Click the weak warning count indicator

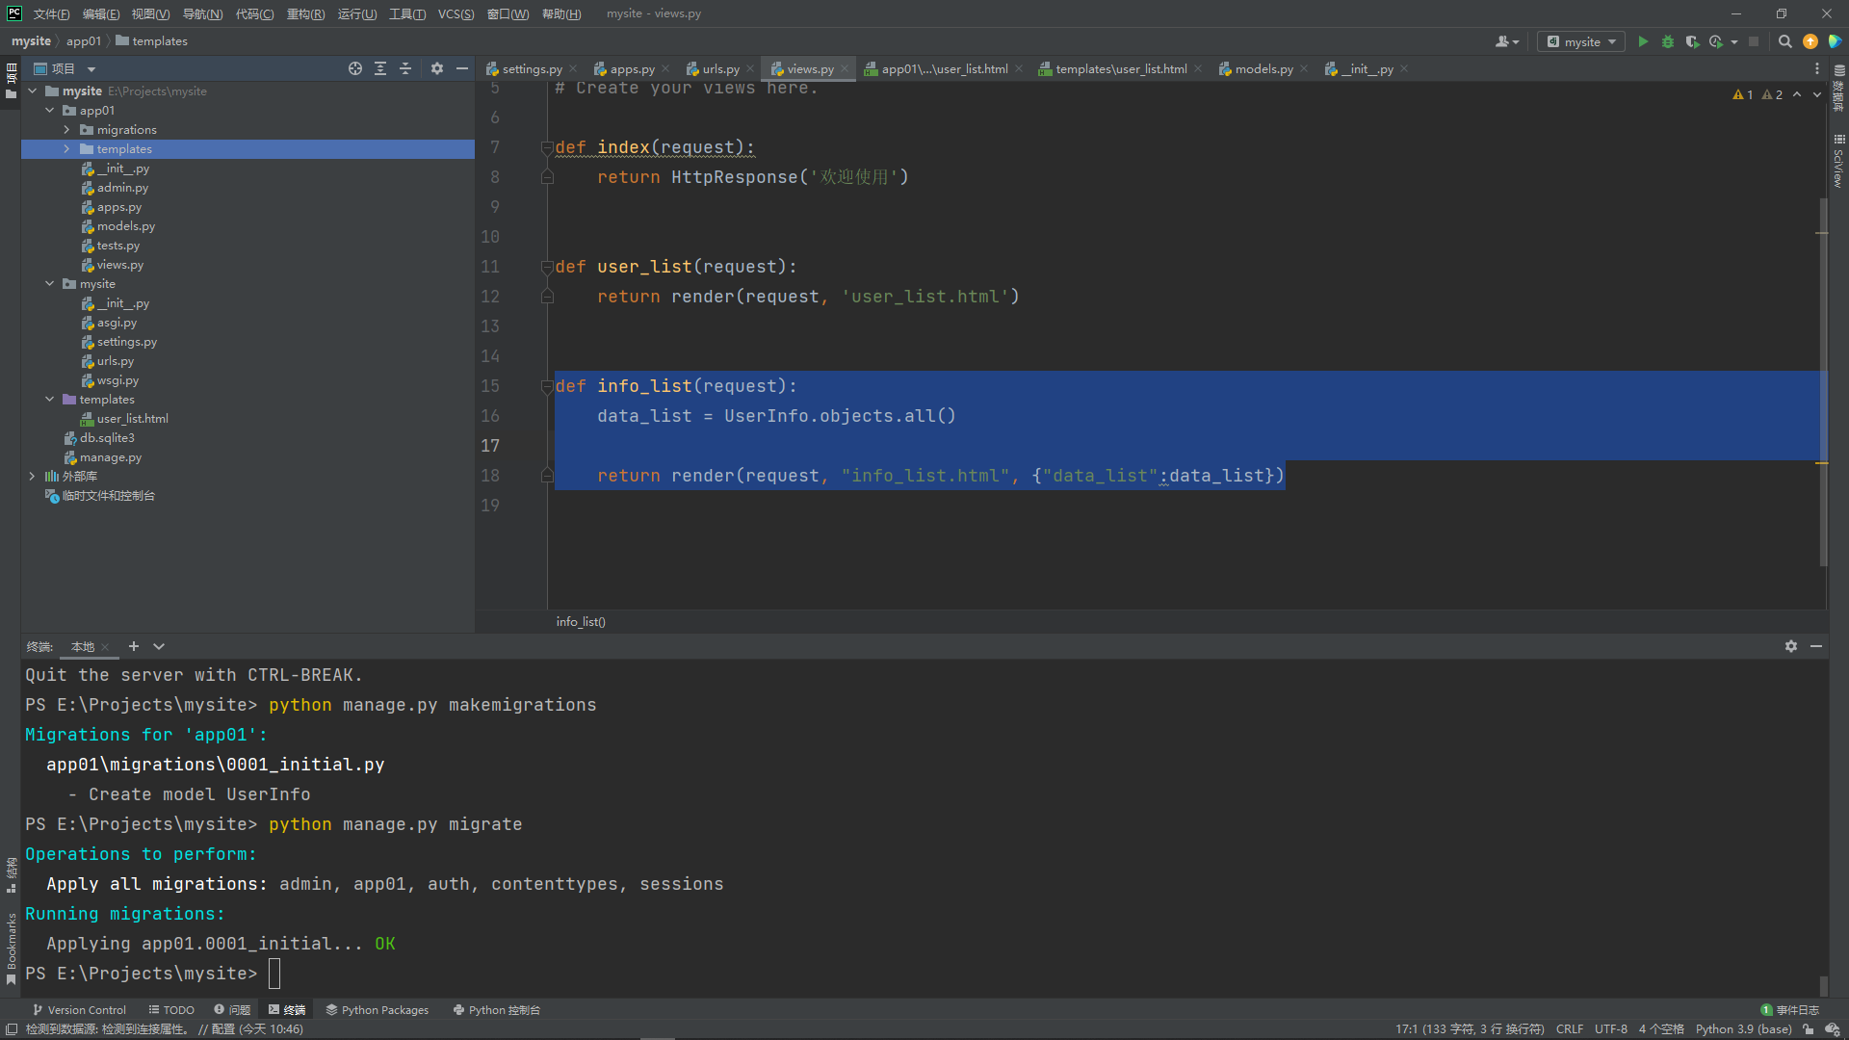tap(1772, 94)
